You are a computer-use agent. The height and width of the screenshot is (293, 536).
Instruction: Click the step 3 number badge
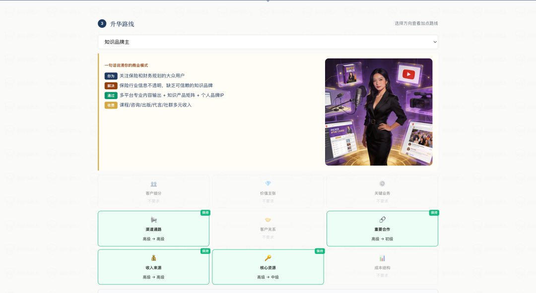pos(102,24)
